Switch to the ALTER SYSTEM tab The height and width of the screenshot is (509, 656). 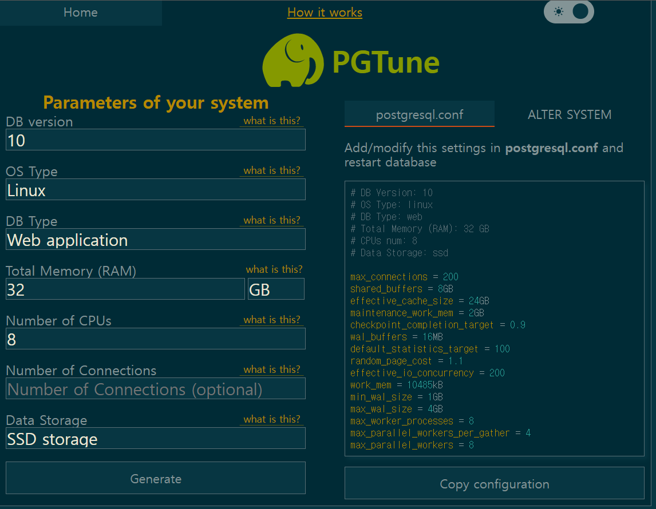coord(570,114)
